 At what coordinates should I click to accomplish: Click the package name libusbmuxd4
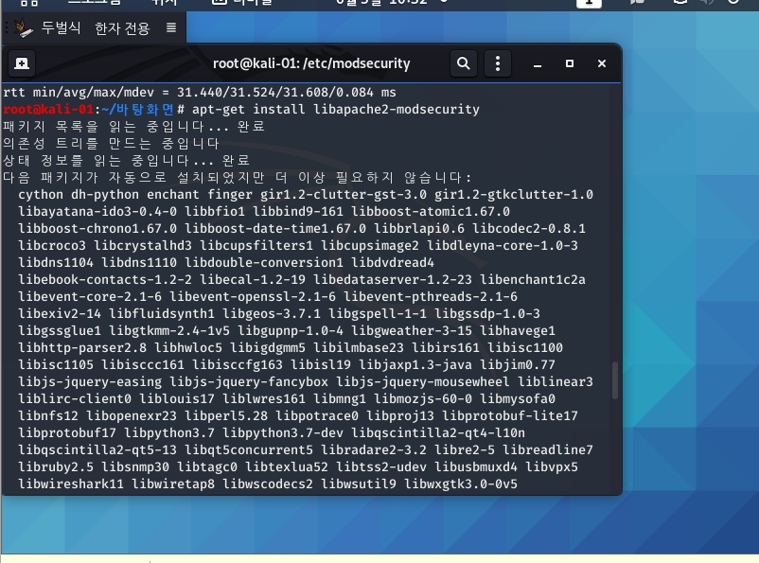[476, 467]
